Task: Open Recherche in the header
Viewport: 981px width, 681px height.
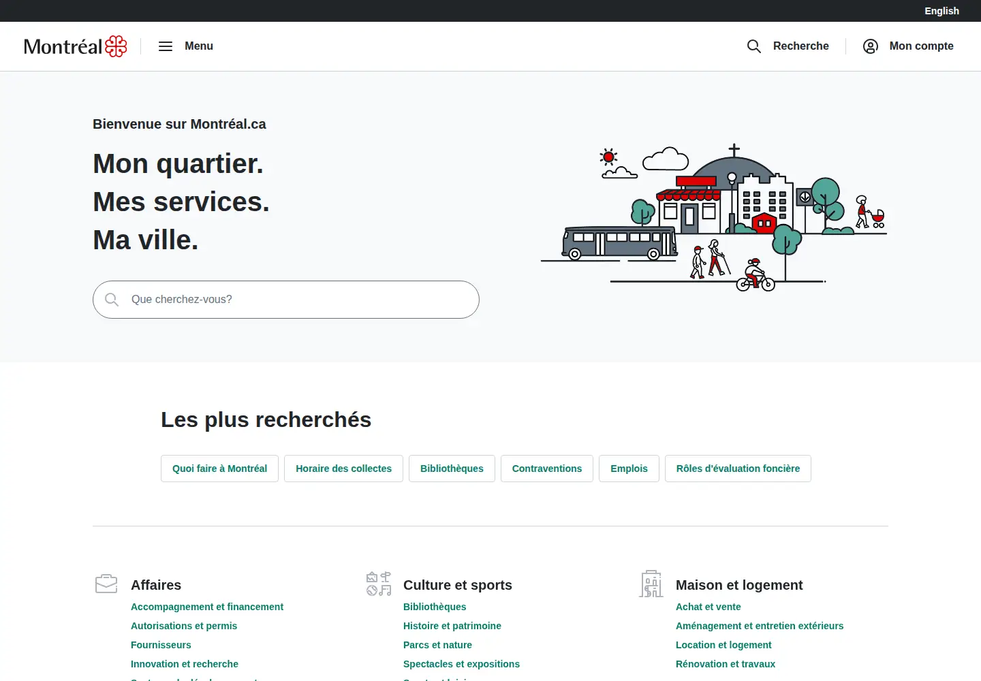Action: coord(801,46)
